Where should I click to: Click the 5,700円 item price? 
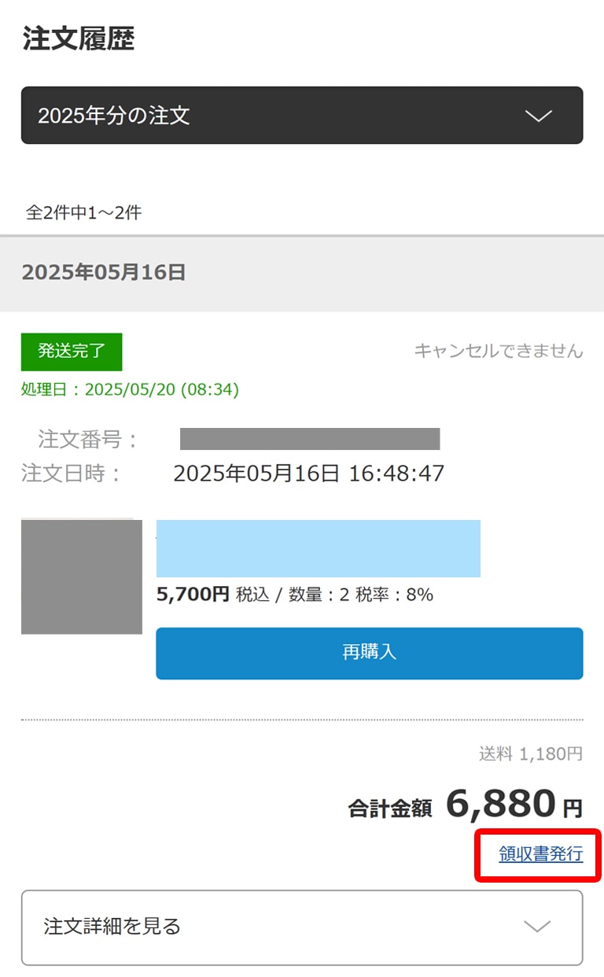(x=193, y=595)
